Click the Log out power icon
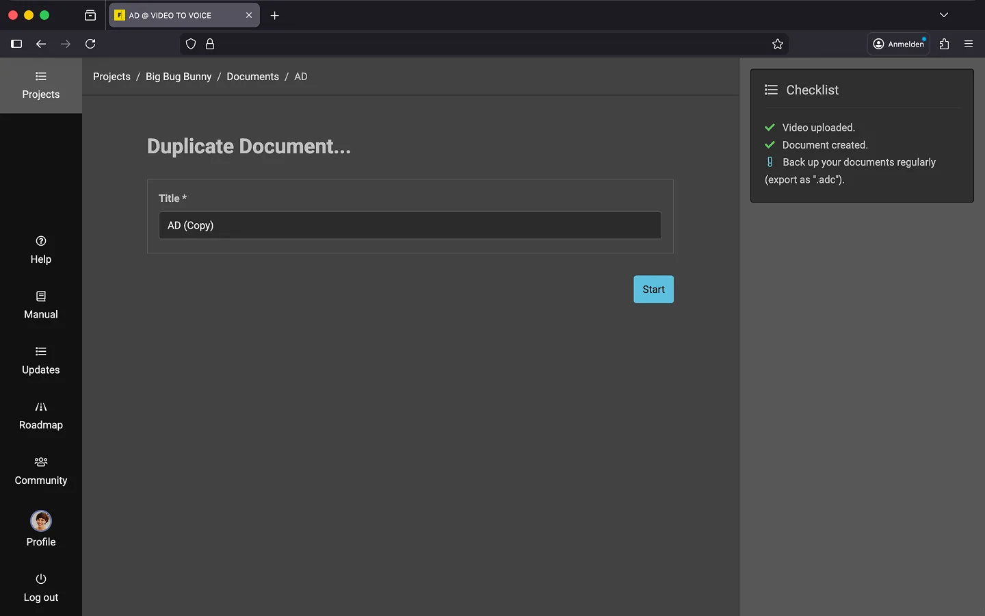Viewport: 985px width, 616px height. tap(41, 579)
